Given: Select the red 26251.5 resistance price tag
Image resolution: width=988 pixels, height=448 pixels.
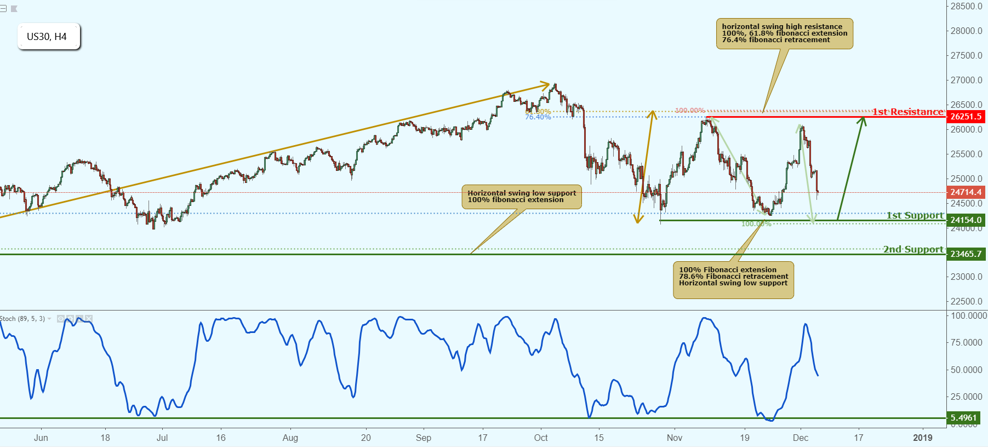Looking at the screenshot, I should pos(966,117).
